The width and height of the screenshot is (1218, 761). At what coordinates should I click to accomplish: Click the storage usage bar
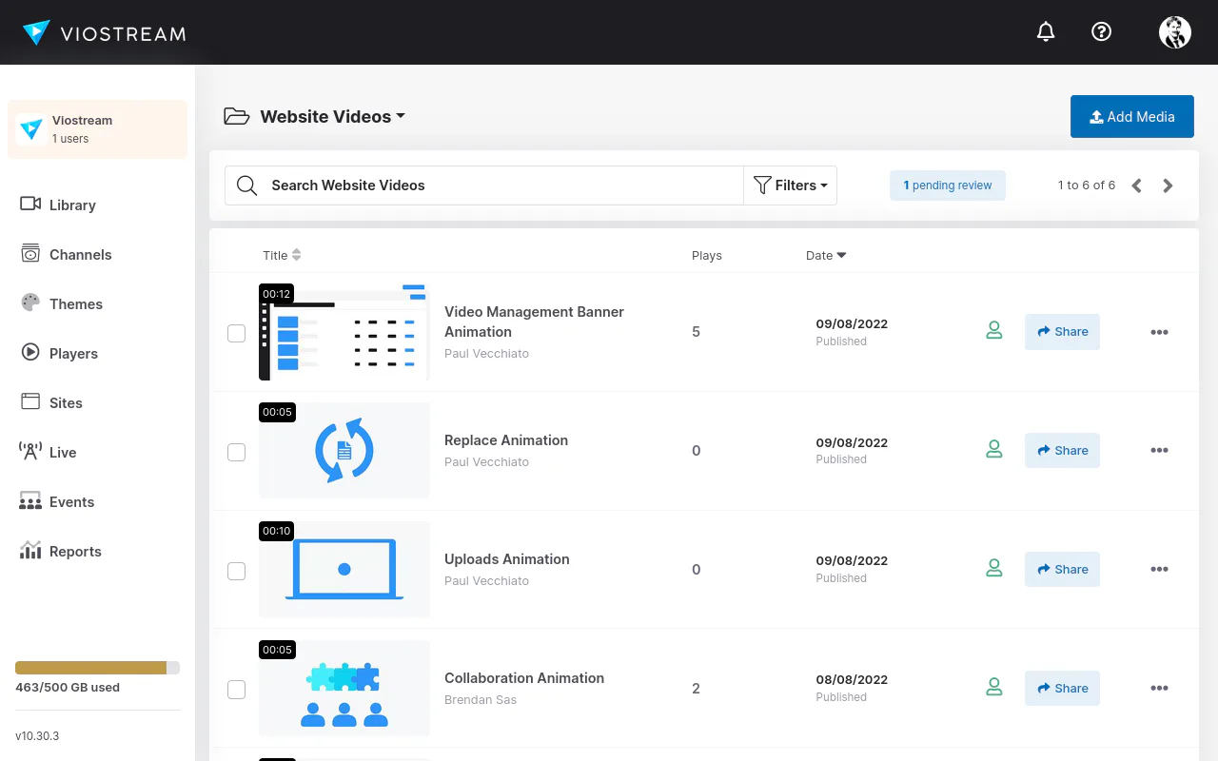[97, 668]
